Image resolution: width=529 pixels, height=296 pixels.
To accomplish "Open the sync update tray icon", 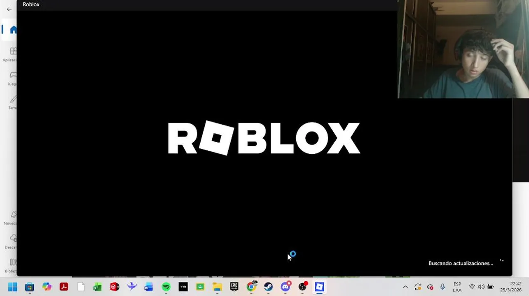I will [x=418, y=287].
